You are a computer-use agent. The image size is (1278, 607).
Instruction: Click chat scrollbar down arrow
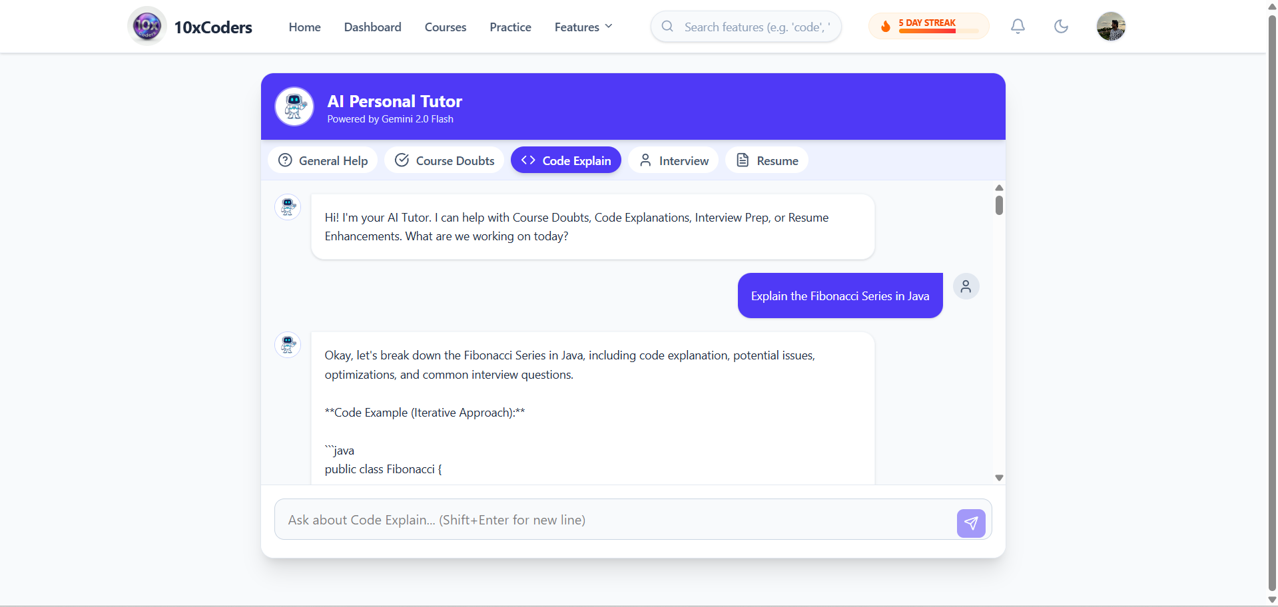(999, 478)
